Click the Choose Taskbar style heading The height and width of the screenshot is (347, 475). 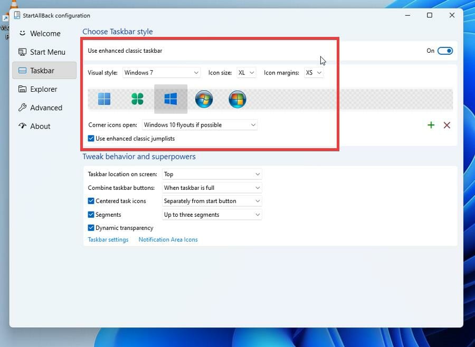[118, 32]
